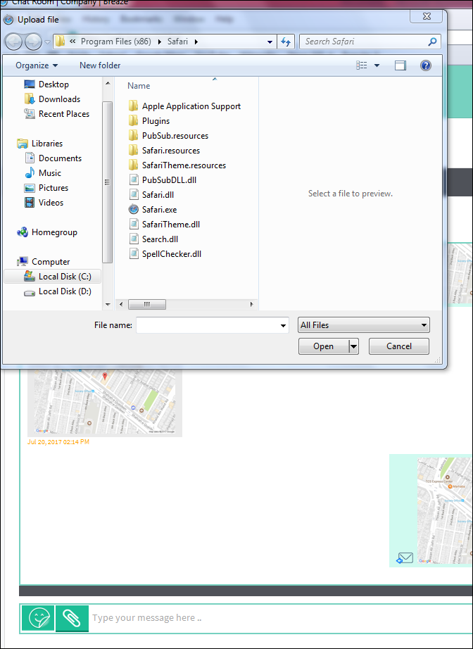The height and width of the screenshot is (649, 473).
Task: Open Pictures library
Action: 46,188
